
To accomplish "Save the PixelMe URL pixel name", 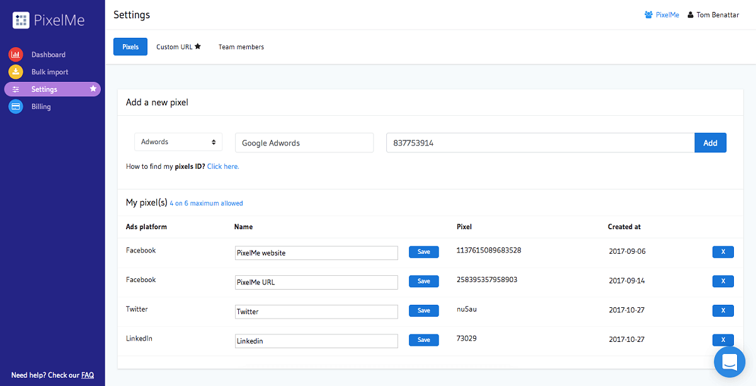I will coord(424,281).
